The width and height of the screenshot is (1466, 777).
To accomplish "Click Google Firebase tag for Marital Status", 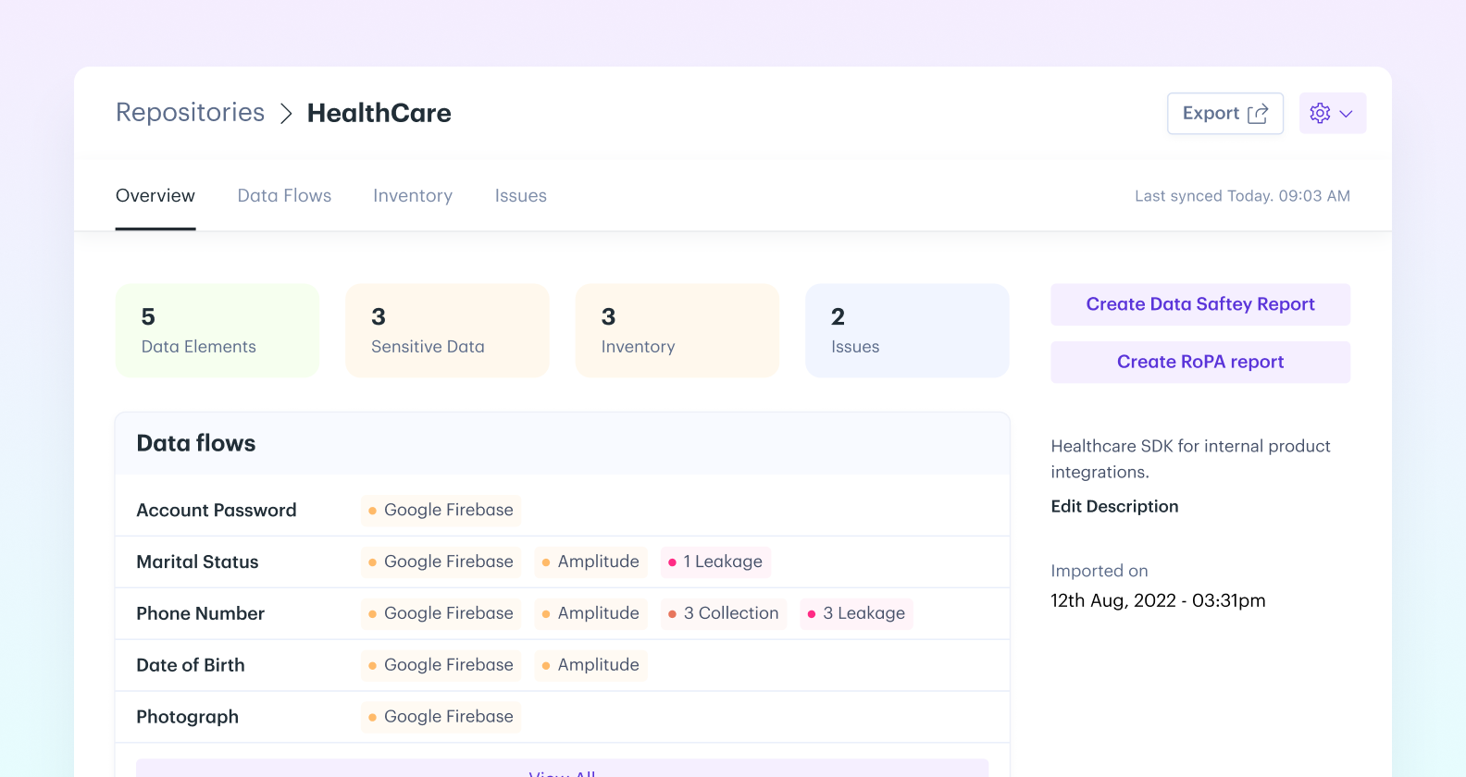I will [x=441, y=562].
